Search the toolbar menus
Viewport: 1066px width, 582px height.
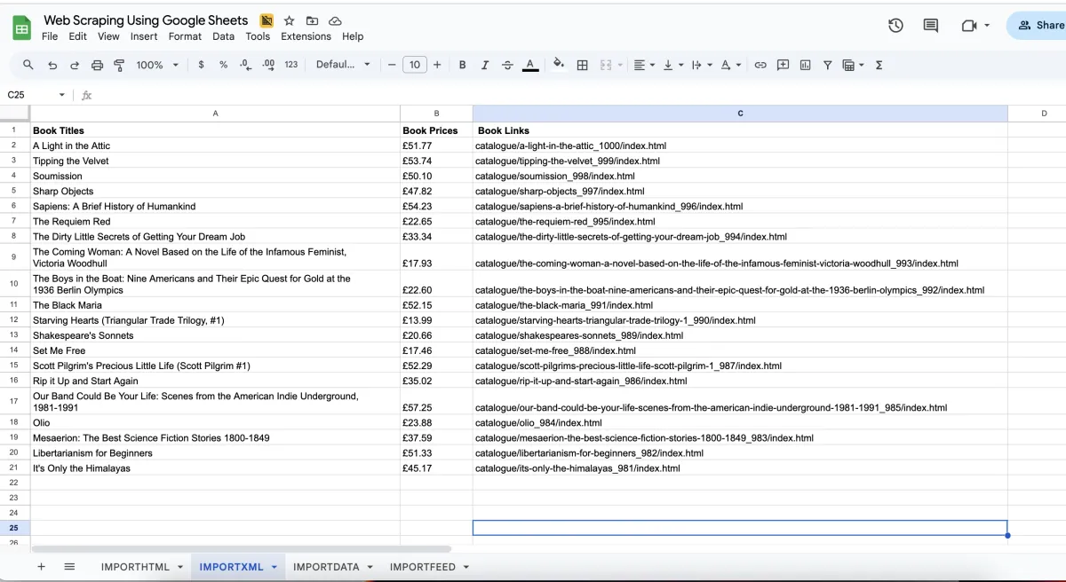(28, 65)
